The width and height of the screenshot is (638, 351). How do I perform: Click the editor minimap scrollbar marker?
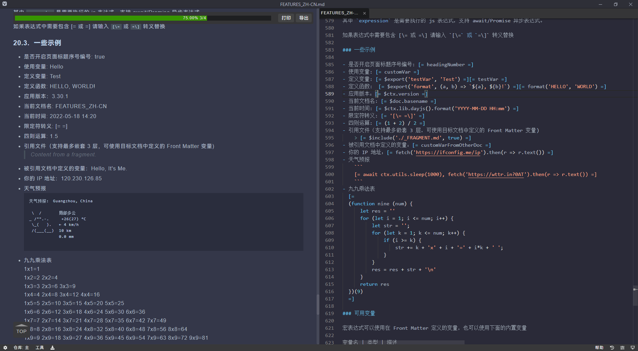tap(635, 289)
